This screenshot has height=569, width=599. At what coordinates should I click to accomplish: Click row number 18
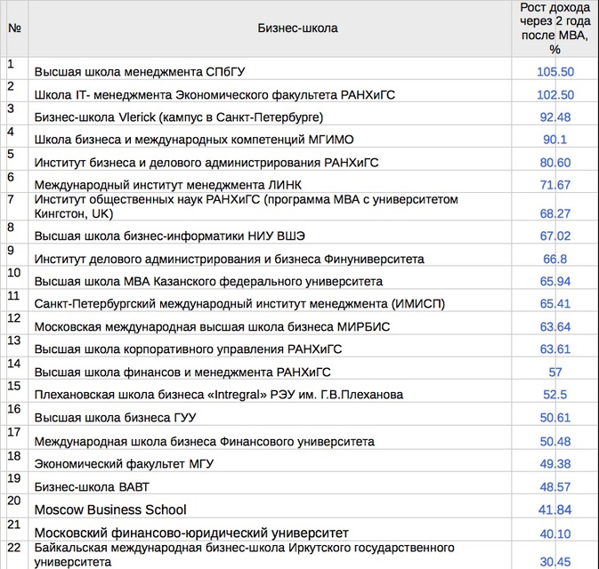click(x=14, y=456)
